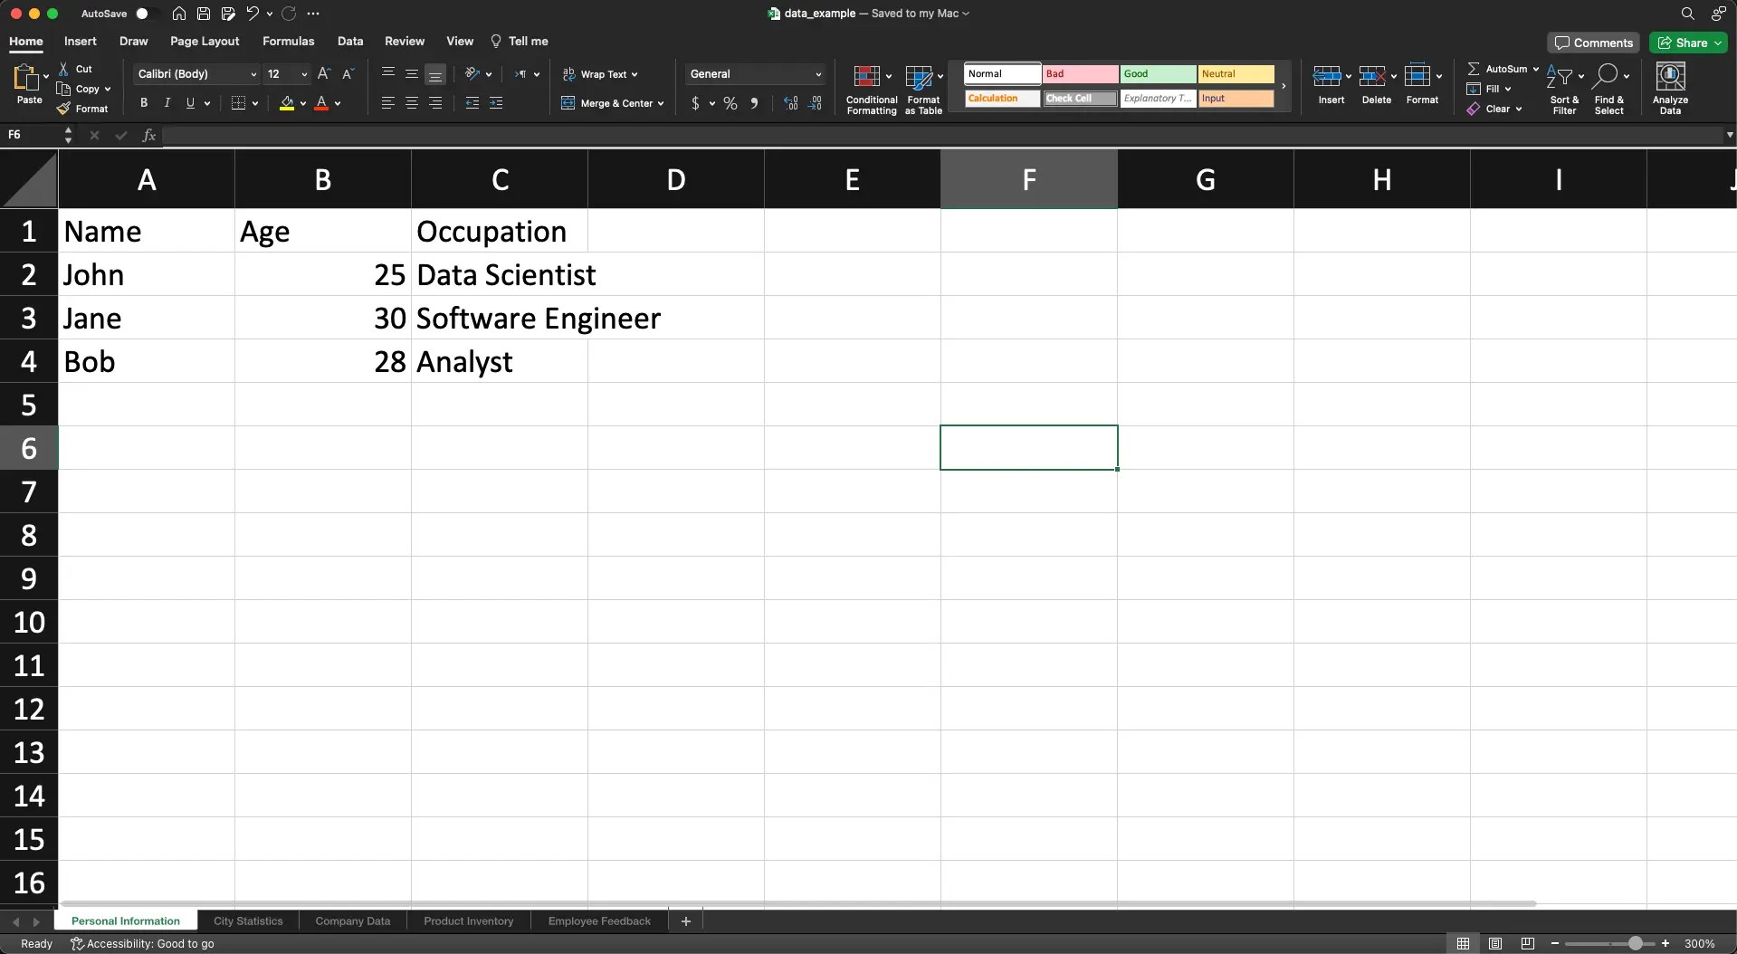Expand the Fill Color dropdown
This screenshot has width=1737, height=954.
coord(303,103)
